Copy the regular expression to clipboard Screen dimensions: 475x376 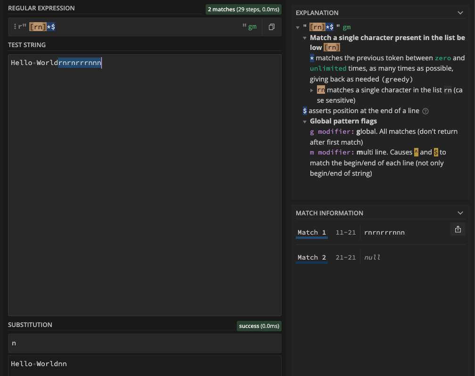(x=271, y=27)
